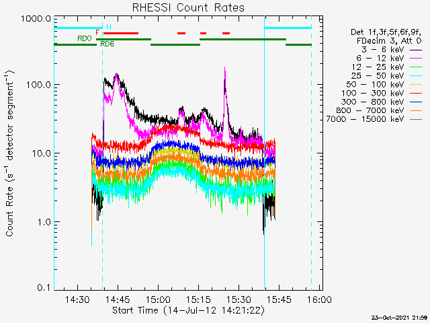
Task: Click the x-axis time label '15:30'
Action: 239,299
